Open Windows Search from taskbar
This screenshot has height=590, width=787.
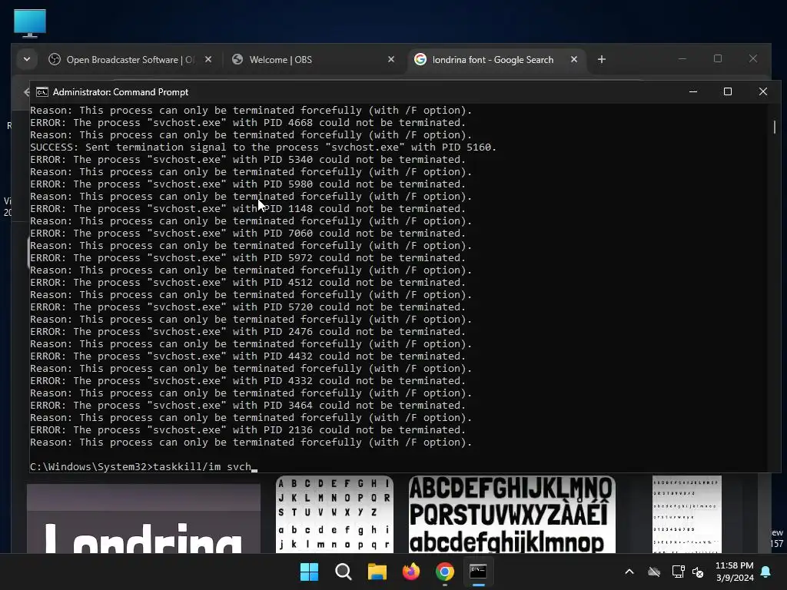pos(344,572)
